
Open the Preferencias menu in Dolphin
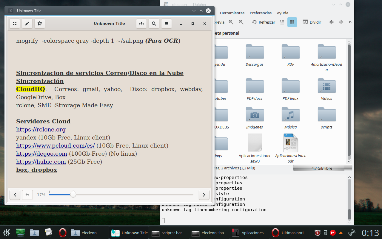[x=261, y=13]
